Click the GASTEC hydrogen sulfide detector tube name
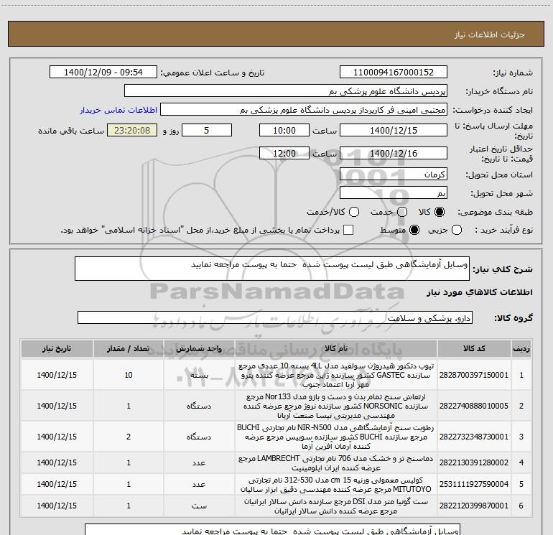Image resolution: width=553 pixels, height=535 pixels. tap(336, 375)
